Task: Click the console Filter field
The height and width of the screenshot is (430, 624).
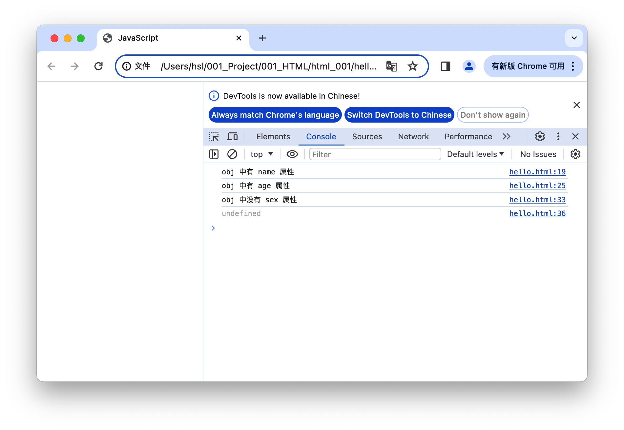Action: coord(375,154)
